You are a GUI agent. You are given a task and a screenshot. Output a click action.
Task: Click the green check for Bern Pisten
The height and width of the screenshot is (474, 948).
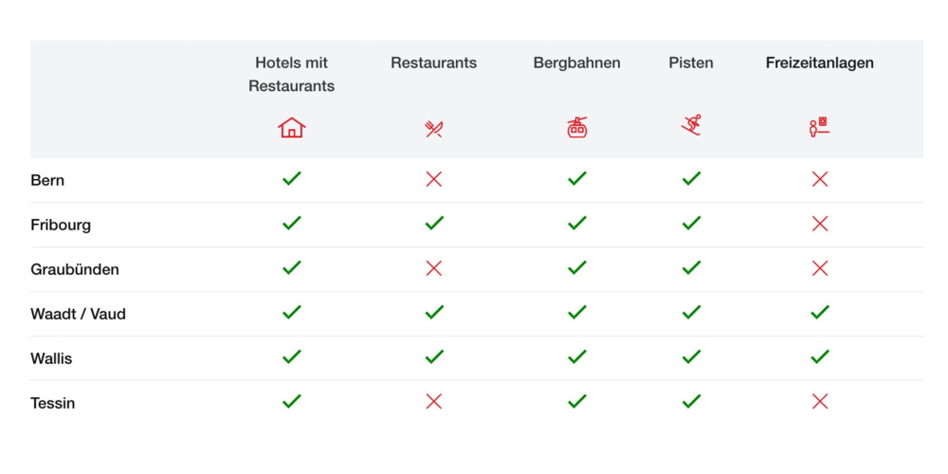(x=691, y=179)
